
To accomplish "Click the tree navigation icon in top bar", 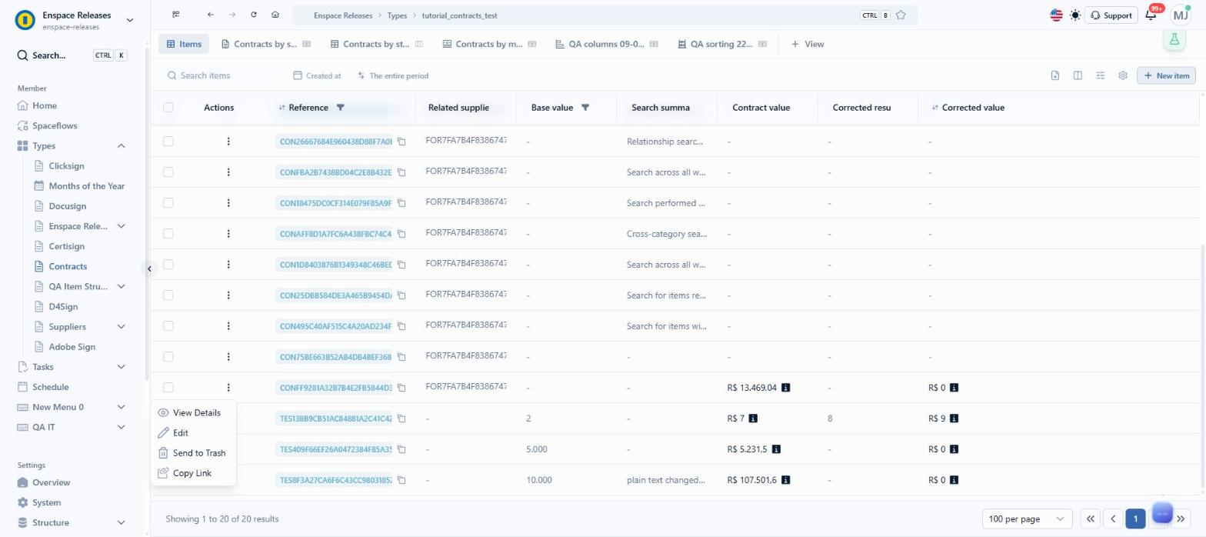I will [x=176, y=15].
